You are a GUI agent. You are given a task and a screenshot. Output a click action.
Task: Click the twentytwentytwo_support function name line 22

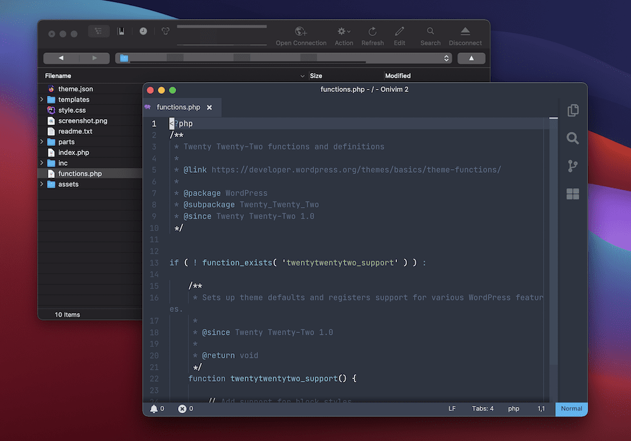(284, 379)
